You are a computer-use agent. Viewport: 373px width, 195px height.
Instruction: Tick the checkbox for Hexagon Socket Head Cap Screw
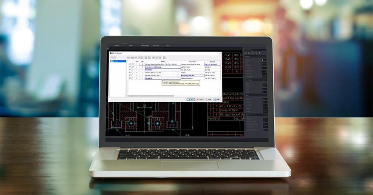point(133,64)
